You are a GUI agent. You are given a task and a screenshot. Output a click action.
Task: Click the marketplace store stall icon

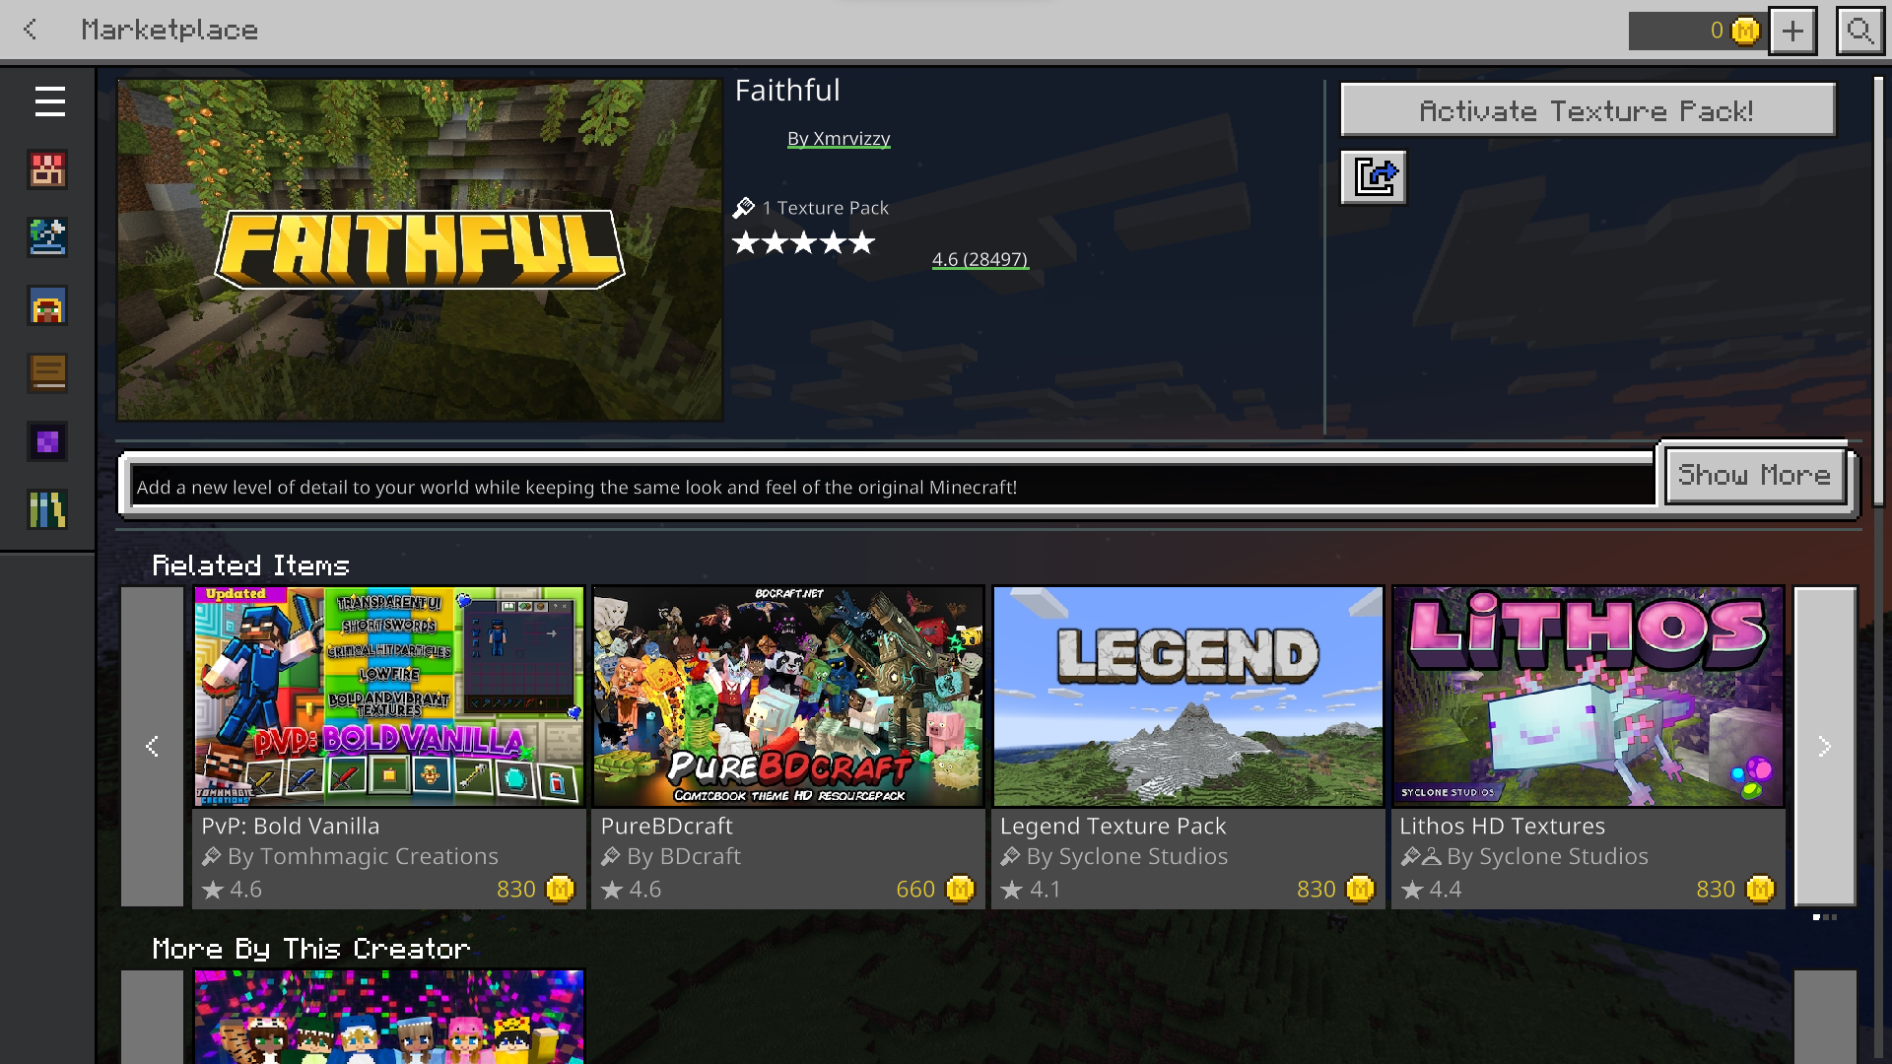tap(47, 170)
